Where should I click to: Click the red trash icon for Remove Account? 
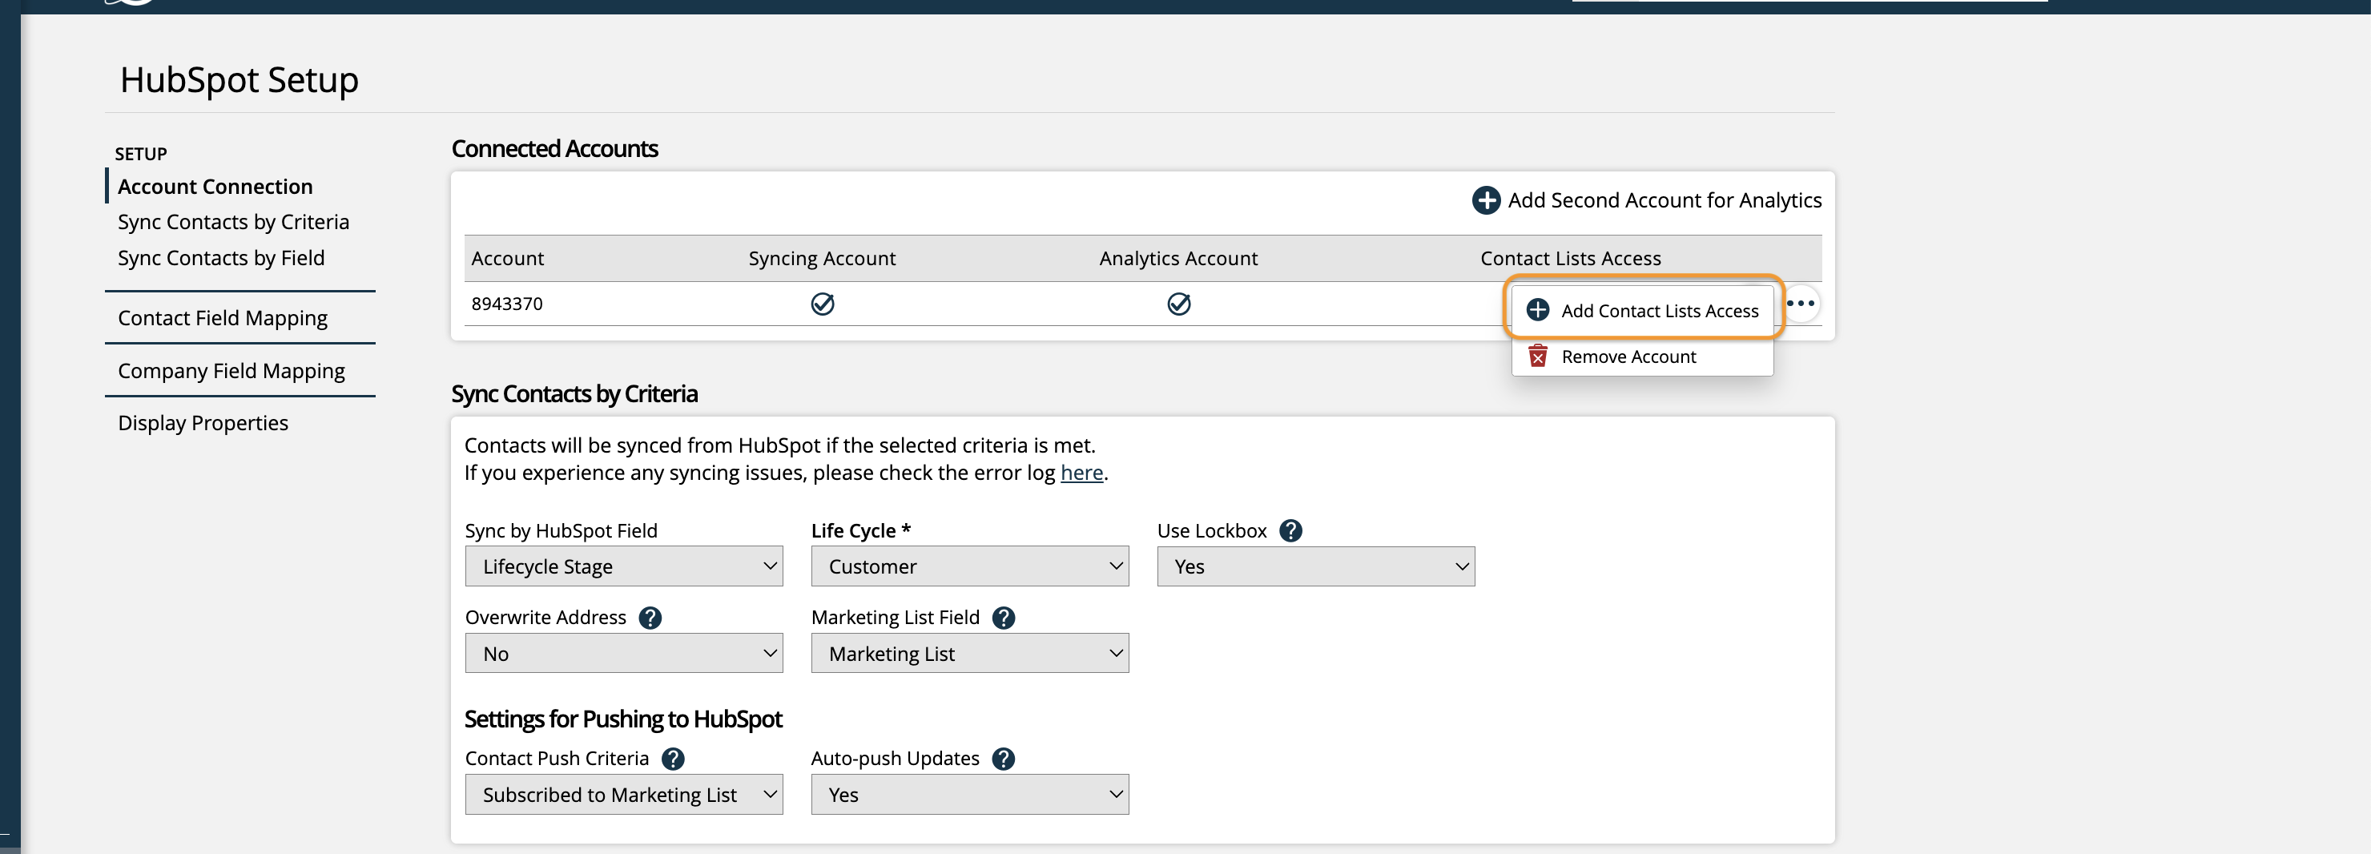click(x=1538, y=357)
